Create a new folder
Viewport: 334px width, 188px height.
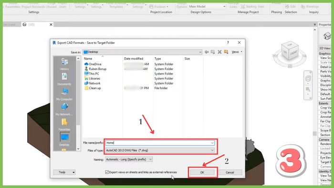pos(226,52)
